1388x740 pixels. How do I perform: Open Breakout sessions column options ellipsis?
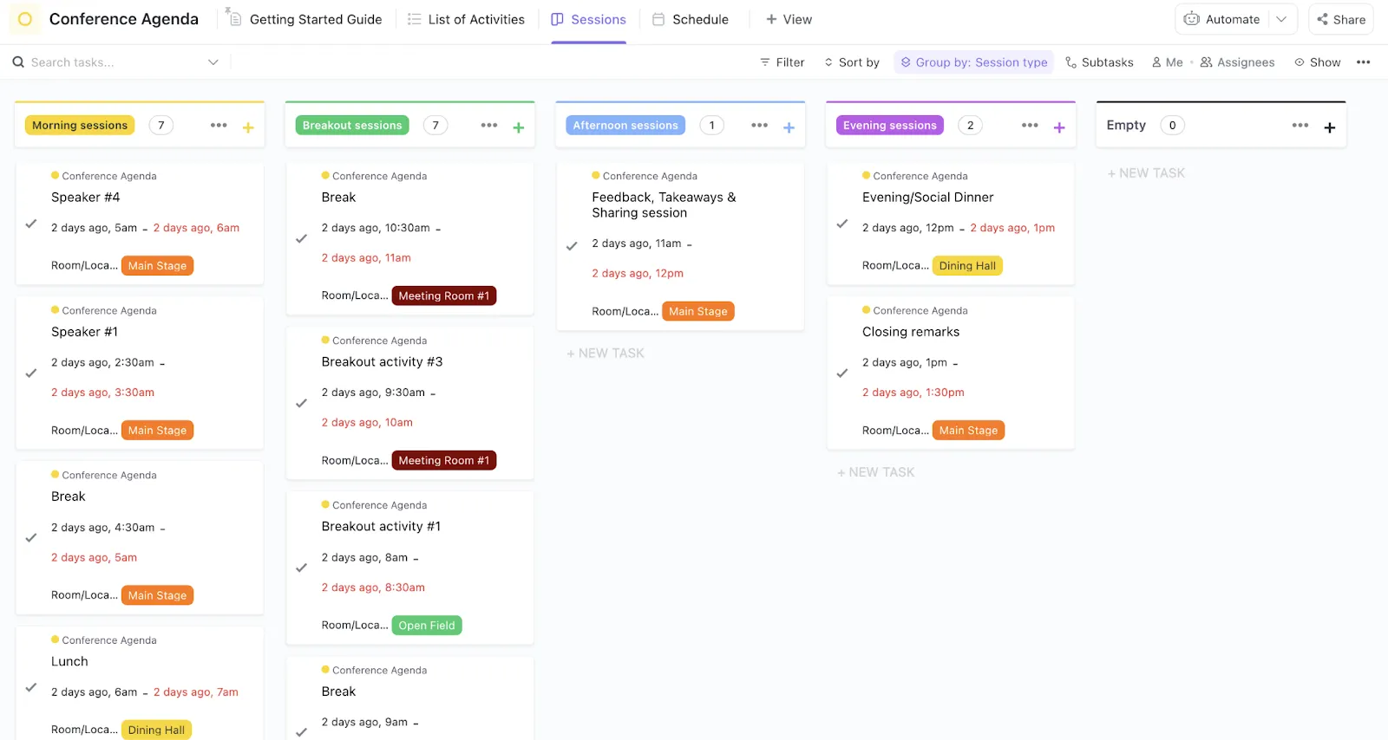(x=489, y=126)
